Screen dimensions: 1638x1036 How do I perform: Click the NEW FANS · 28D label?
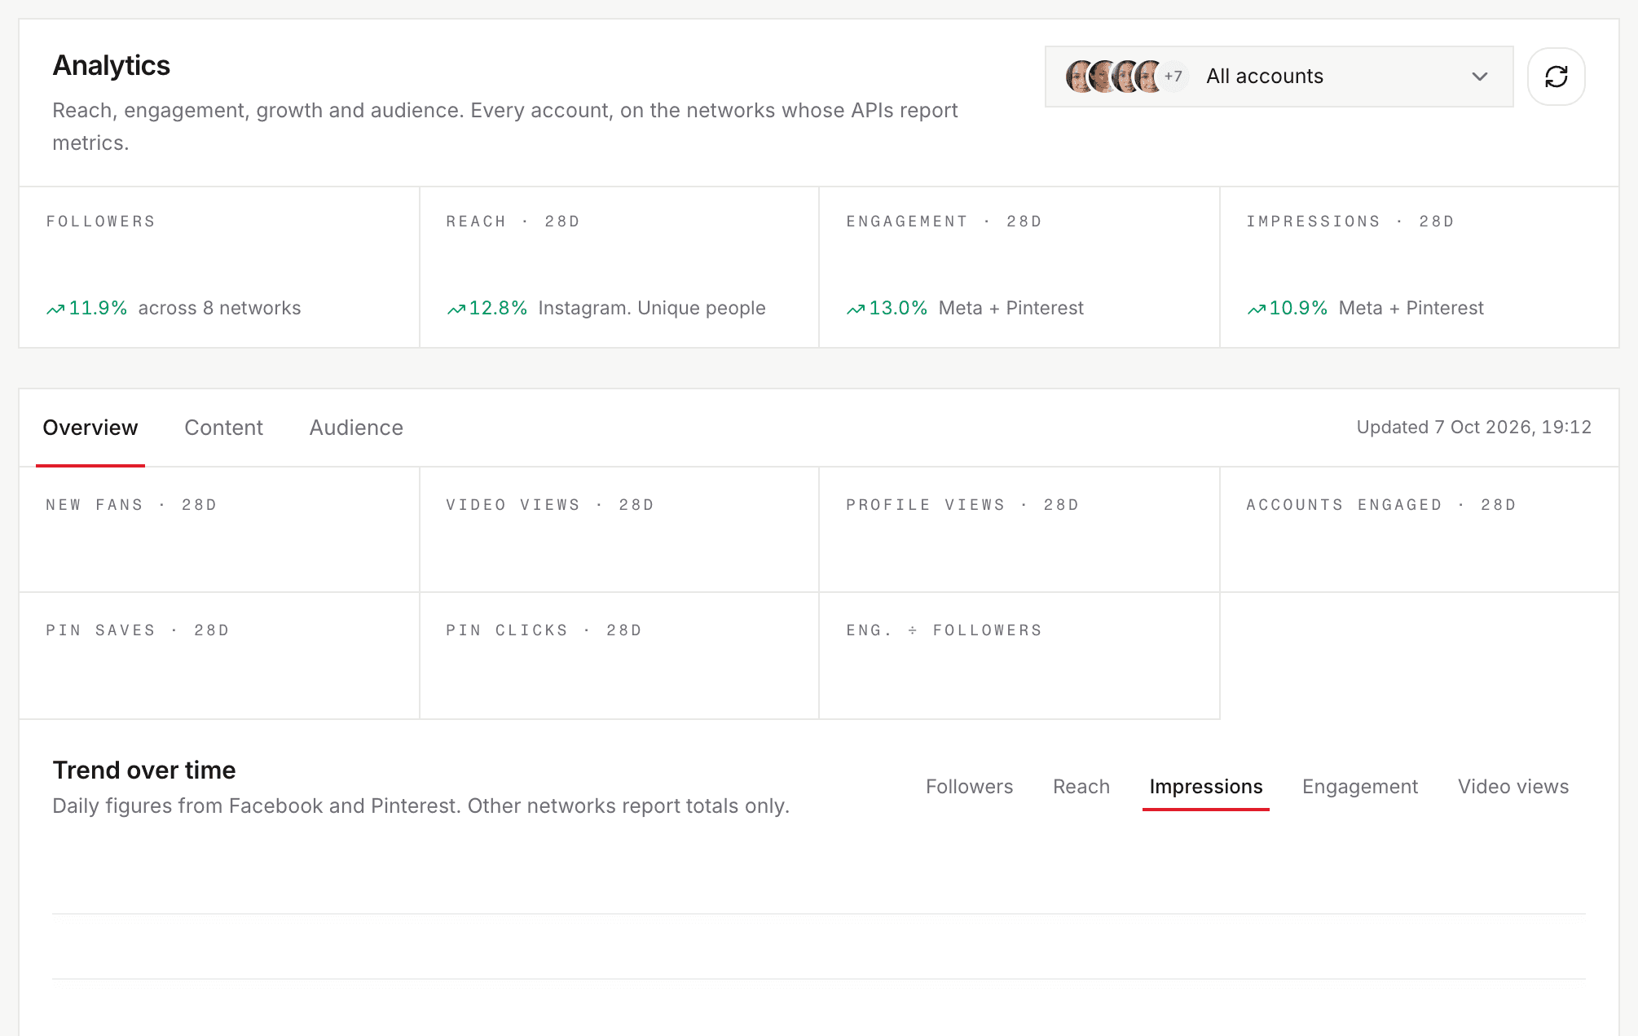pos(131,505)
